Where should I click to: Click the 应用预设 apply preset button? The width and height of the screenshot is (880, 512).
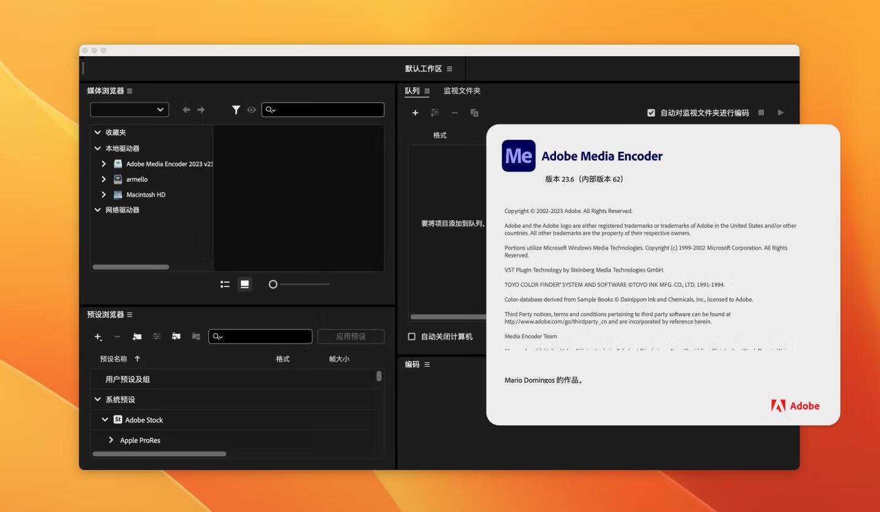click(x=351, y=336)
